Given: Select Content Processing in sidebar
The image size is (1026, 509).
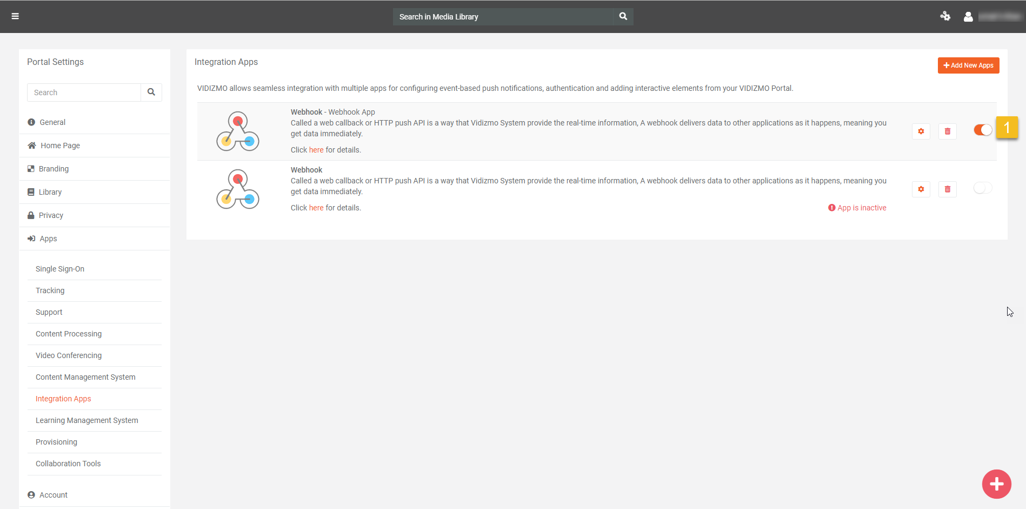Looking at the screenshot, I should pos(69,334).
